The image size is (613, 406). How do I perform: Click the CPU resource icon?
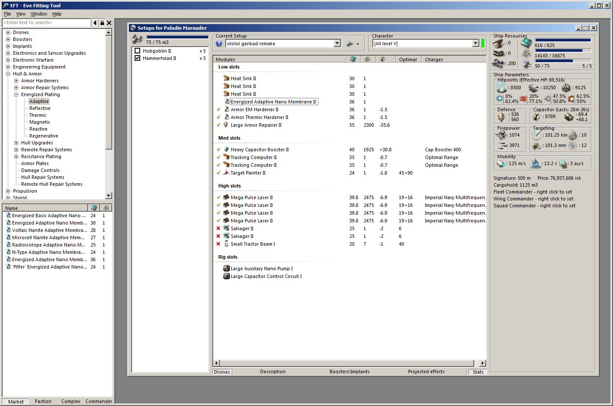(526, 43)
